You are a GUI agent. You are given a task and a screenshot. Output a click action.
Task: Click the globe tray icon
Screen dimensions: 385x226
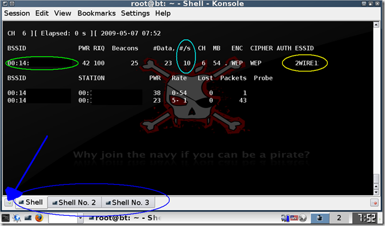[x=302, y=218]
